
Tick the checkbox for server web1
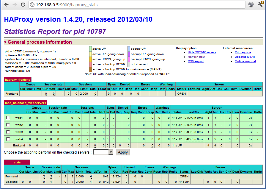[8, 118]
